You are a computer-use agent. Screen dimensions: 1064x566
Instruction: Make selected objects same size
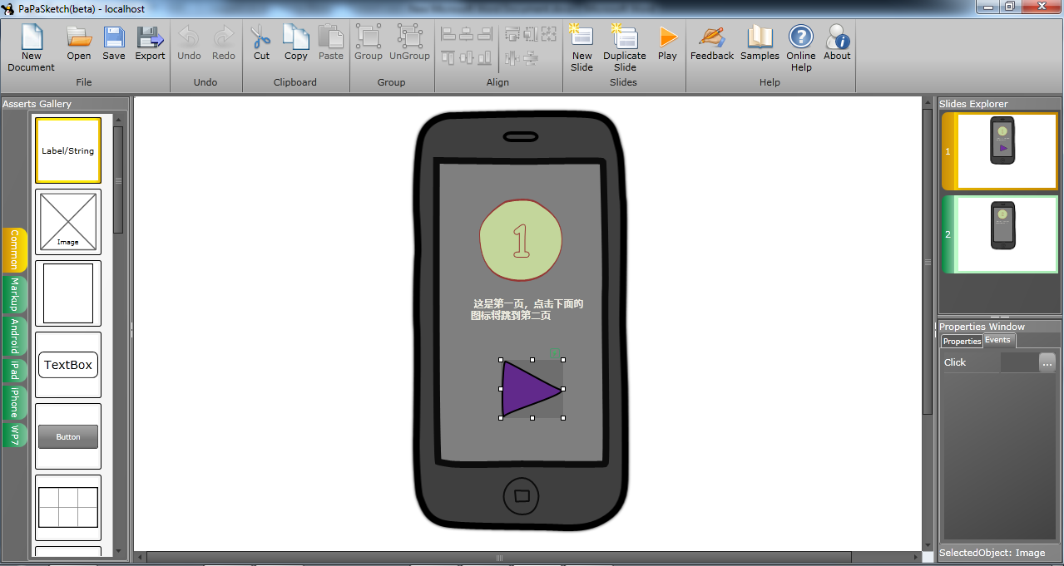pyautogui.click(x=549, y=34)
